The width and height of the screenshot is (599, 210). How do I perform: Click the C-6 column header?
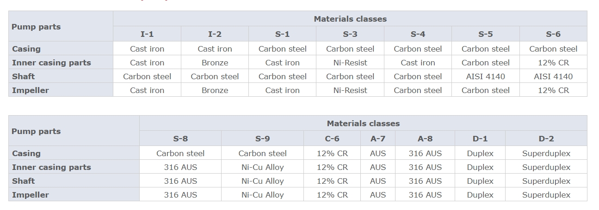pyautogui.click(x=332, y=139)
